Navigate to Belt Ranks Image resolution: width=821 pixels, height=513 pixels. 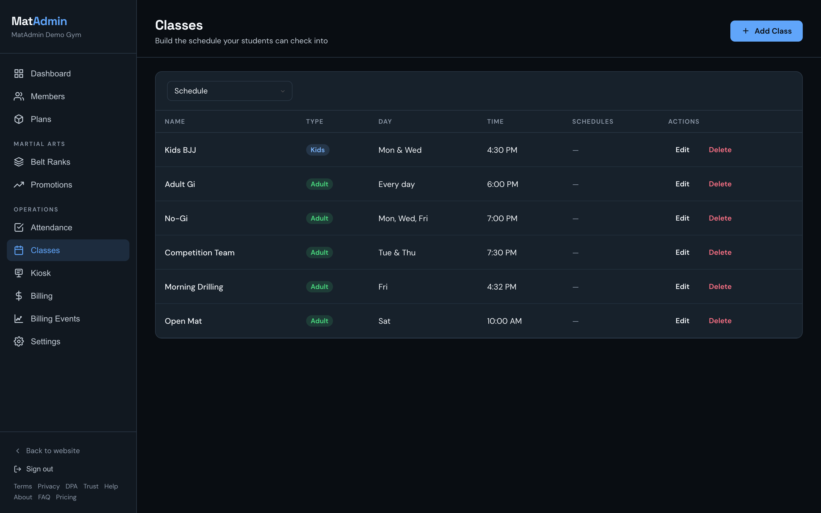(68, 162)
